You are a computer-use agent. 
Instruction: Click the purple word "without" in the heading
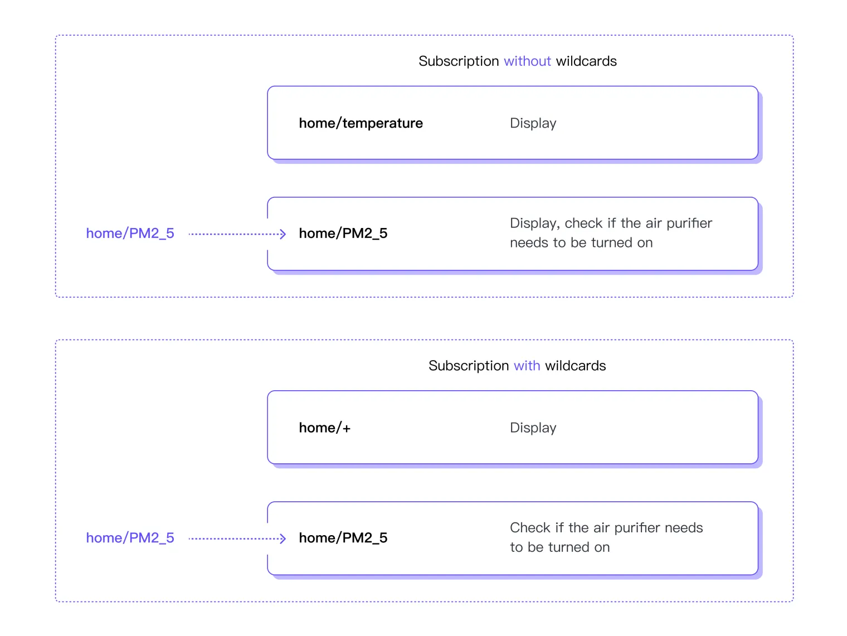527,61
